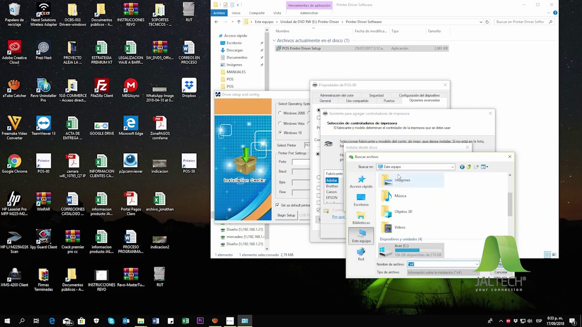Switch to Seguridad tab in Propiedades de POS-80
The height and width of the screenshot is (327, 582).
[376, 95]
